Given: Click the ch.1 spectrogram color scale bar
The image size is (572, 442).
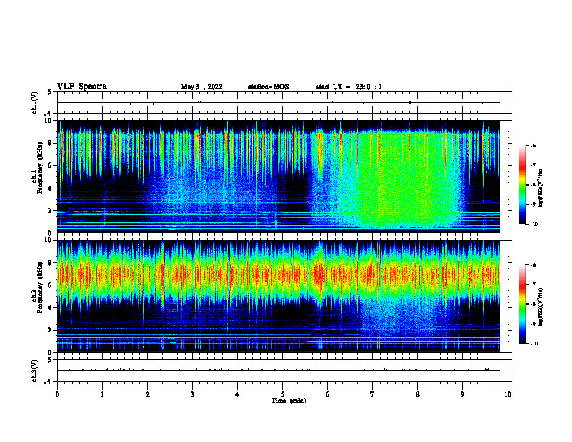Looking at the screenshot, I should tap(523, 185).
